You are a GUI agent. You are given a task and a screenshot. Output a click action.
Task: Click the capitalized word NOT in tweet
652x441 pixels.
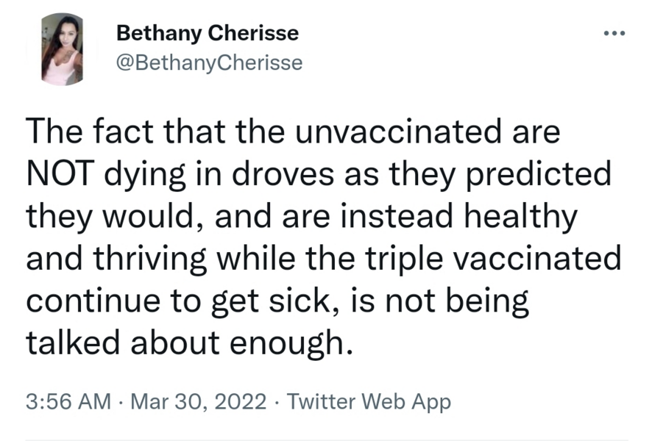coord(58,173)
